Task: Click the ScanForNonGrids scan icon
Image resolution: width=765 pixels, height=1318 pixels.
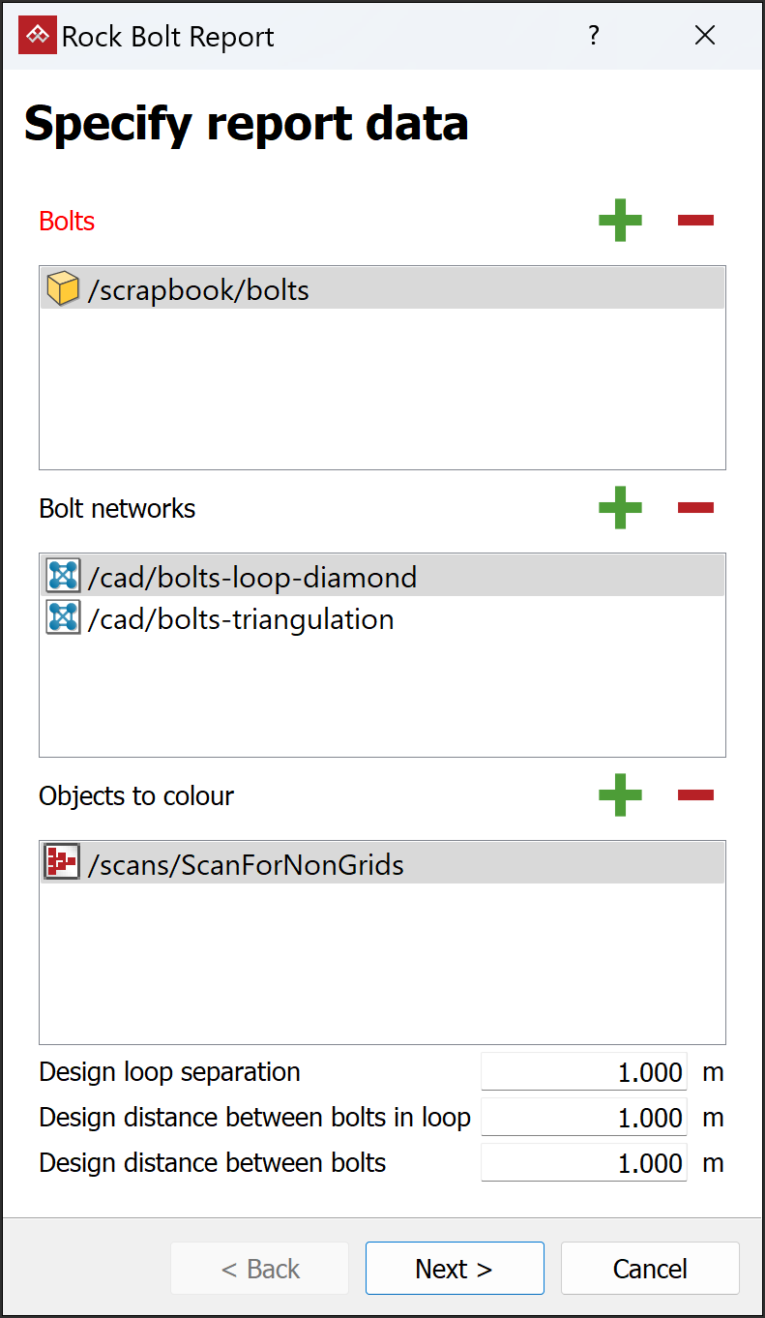Action: [63, 862]
